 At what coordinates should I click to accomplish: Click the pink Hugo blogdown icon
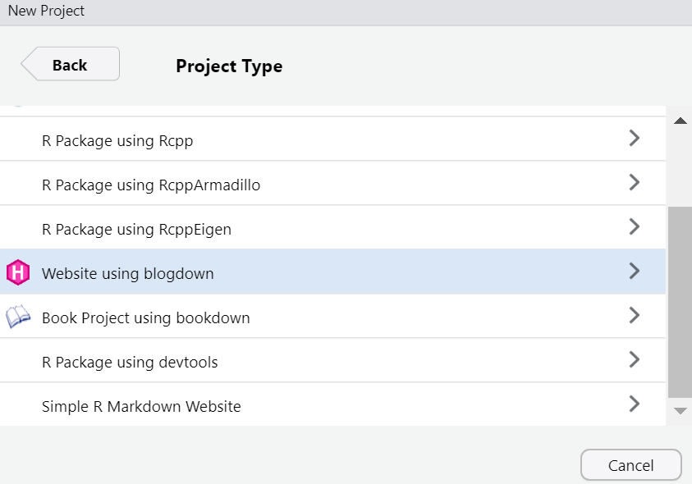(x=18, y=272)
